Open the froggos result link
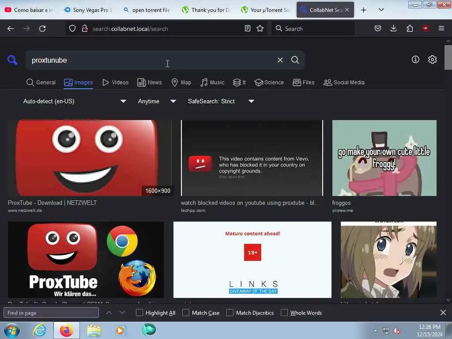 341,203
